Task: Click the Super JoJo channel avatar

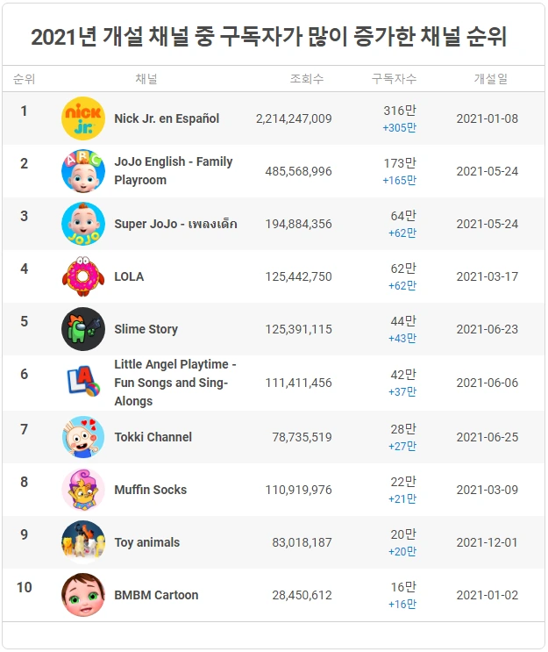Action: (x=83, y=224)
